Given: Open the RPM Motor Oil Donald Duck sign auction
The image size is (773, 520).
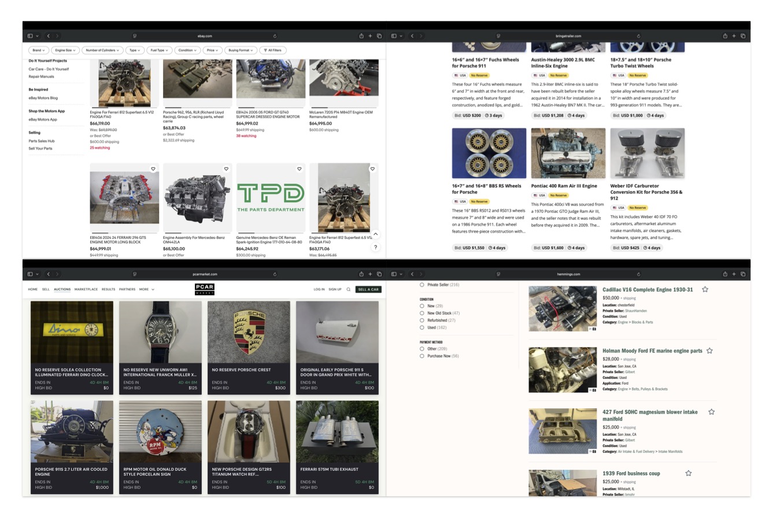Looking at the screenshot, I should click(x=161, y=447).
